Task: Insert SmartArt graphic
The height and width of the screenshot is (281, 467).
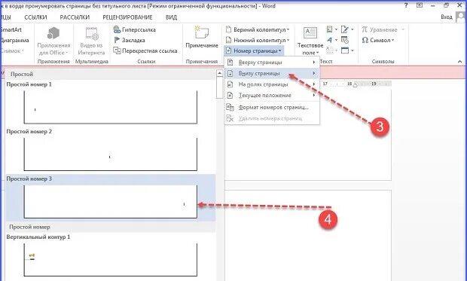Action: pos(11,29)
